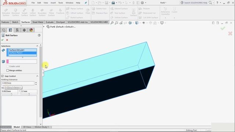Open the ConfigurationManager tab
Image resolution: width=235 pixels, height=132 pixels.
pos(17,30)
